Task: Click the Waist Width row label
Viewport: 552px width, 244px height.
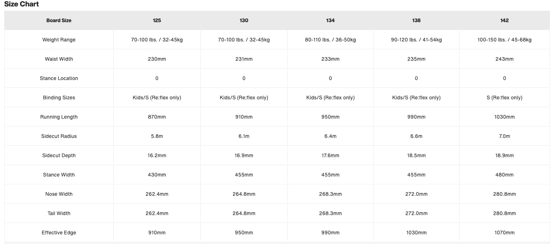Action: 59,59
